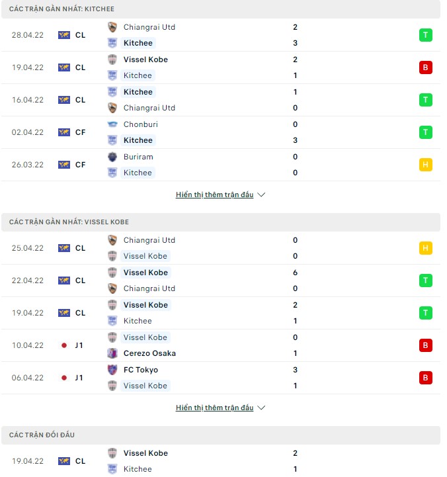Click the Chonburi team logo
This screenshot has height=477, width=447.
[x=112, y=124]
